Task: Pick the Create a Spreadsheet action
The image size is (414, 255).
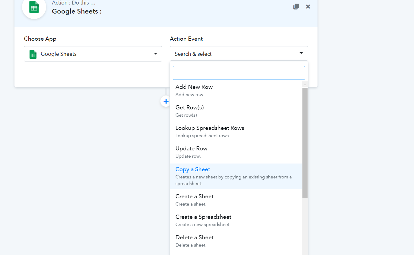Action: pos(236,220)
